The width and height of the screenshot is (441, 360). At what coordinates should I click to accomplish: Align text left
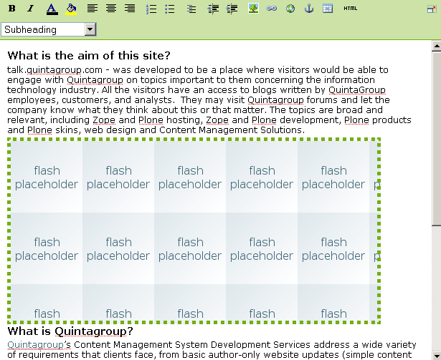point(93,9)
